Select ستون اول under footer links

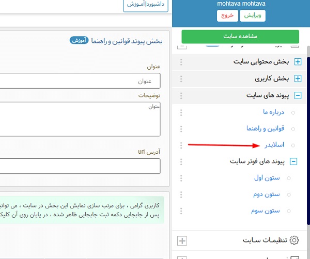[x=267, y=178]
